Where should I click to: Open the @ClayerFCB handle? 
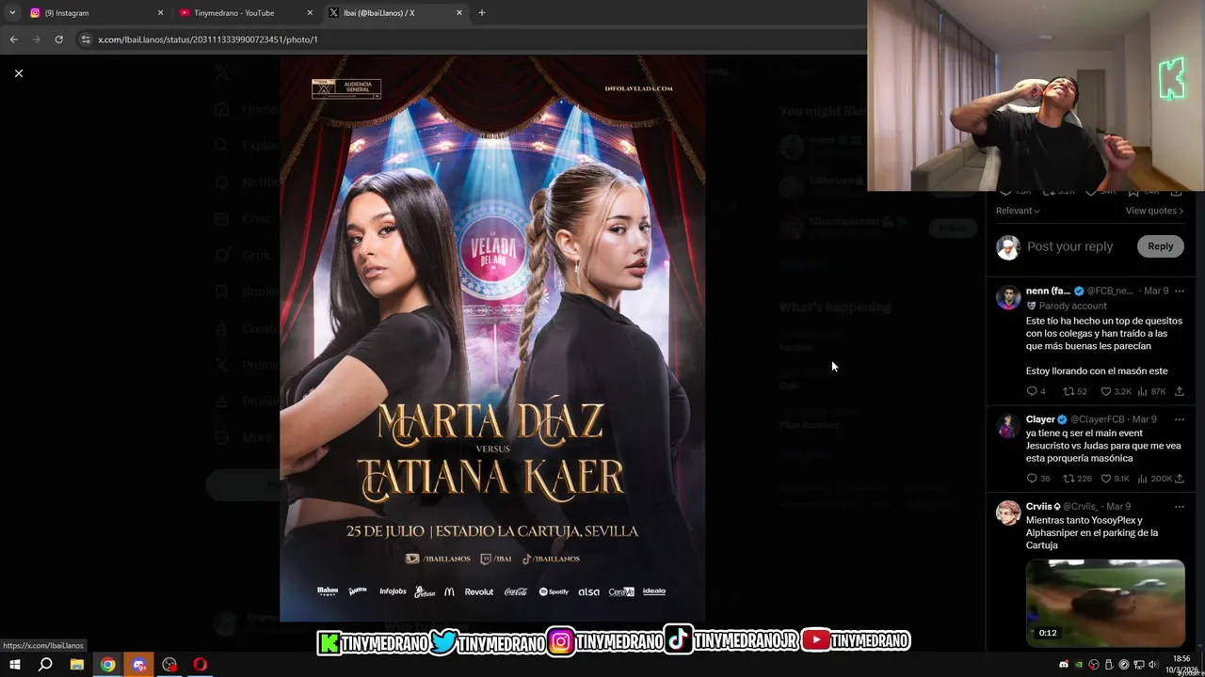(x=1098, y=419)
